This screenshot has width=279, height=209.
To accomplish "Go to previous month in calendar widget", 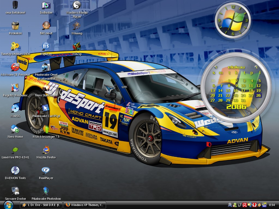I will click(x=216, y=67).
